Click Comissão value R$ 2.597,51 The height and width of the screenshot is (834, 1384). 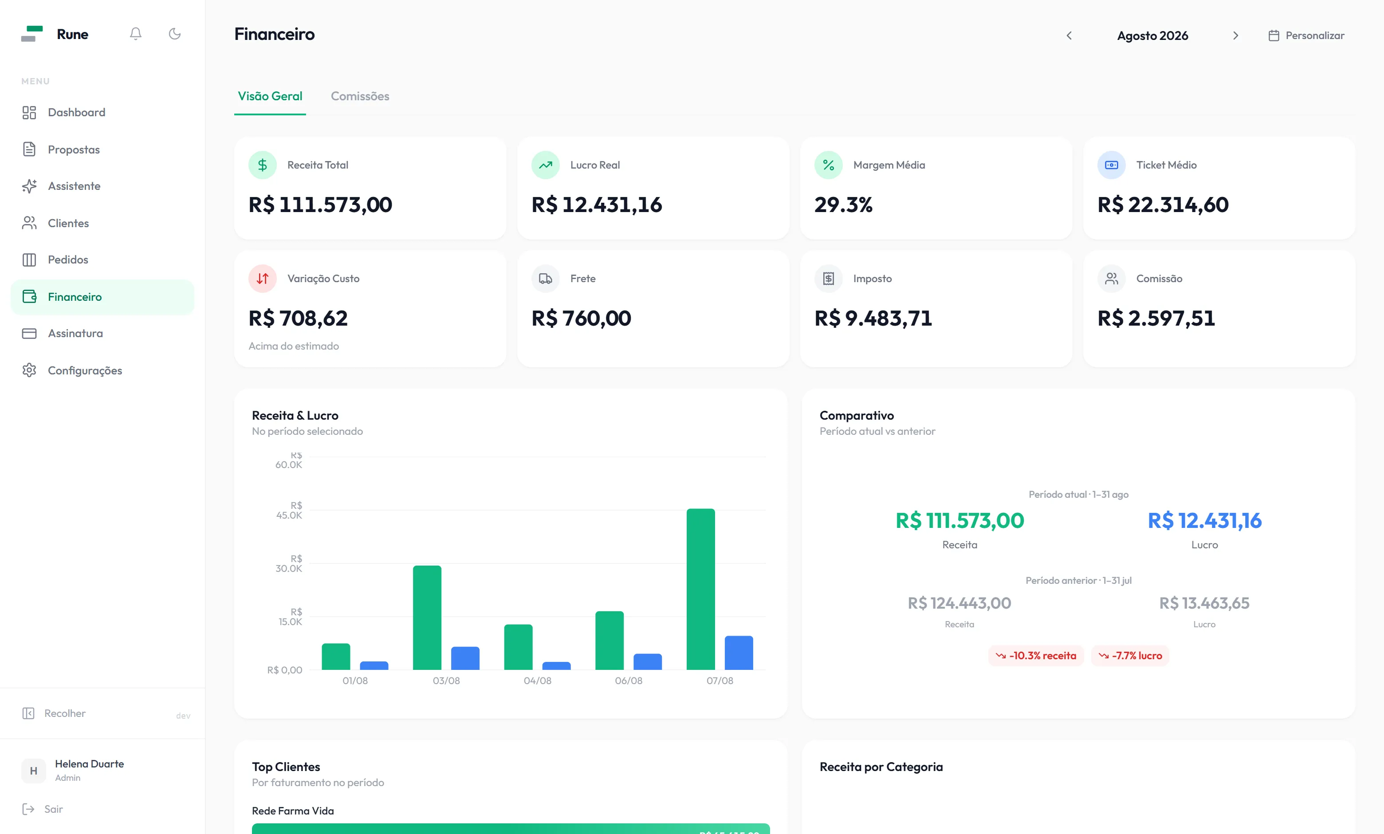tap(1156, 319)
